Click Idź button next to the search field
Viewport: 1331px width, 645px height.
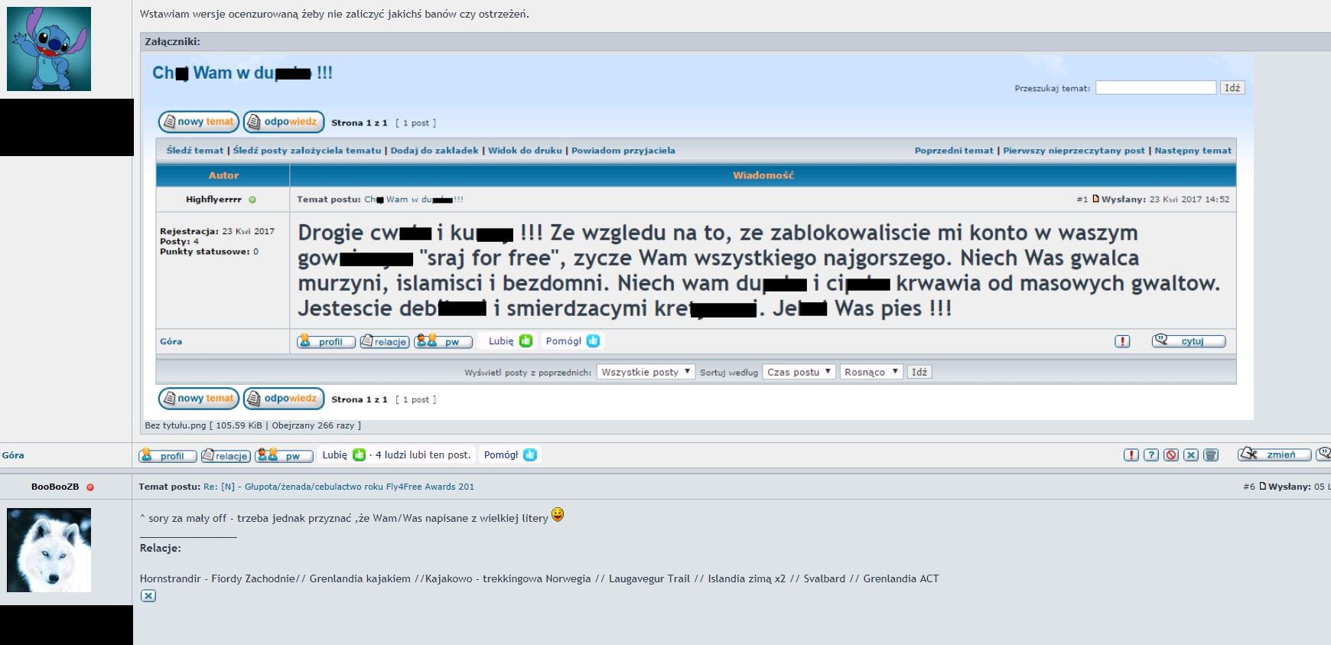(1232, 88)
